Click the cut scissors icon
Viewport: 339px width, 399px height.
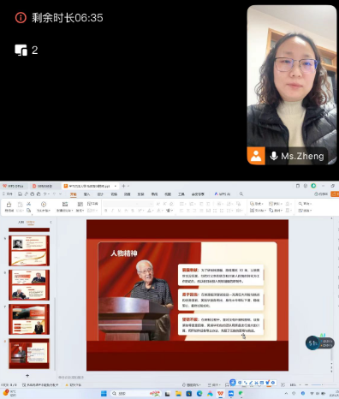click(x=28, y=204)
